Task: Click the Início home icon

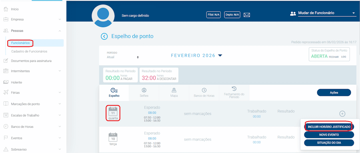Action: 6,10
